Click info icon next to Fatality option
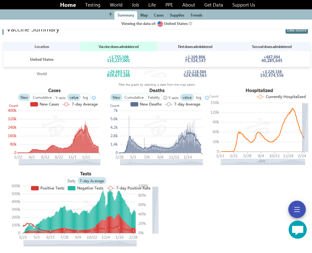Viewport: 312px width, 253px height. (165, 98)
